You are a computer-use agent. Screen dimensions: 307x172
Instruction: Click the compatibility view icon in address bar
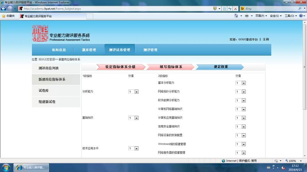coord(224,9)
